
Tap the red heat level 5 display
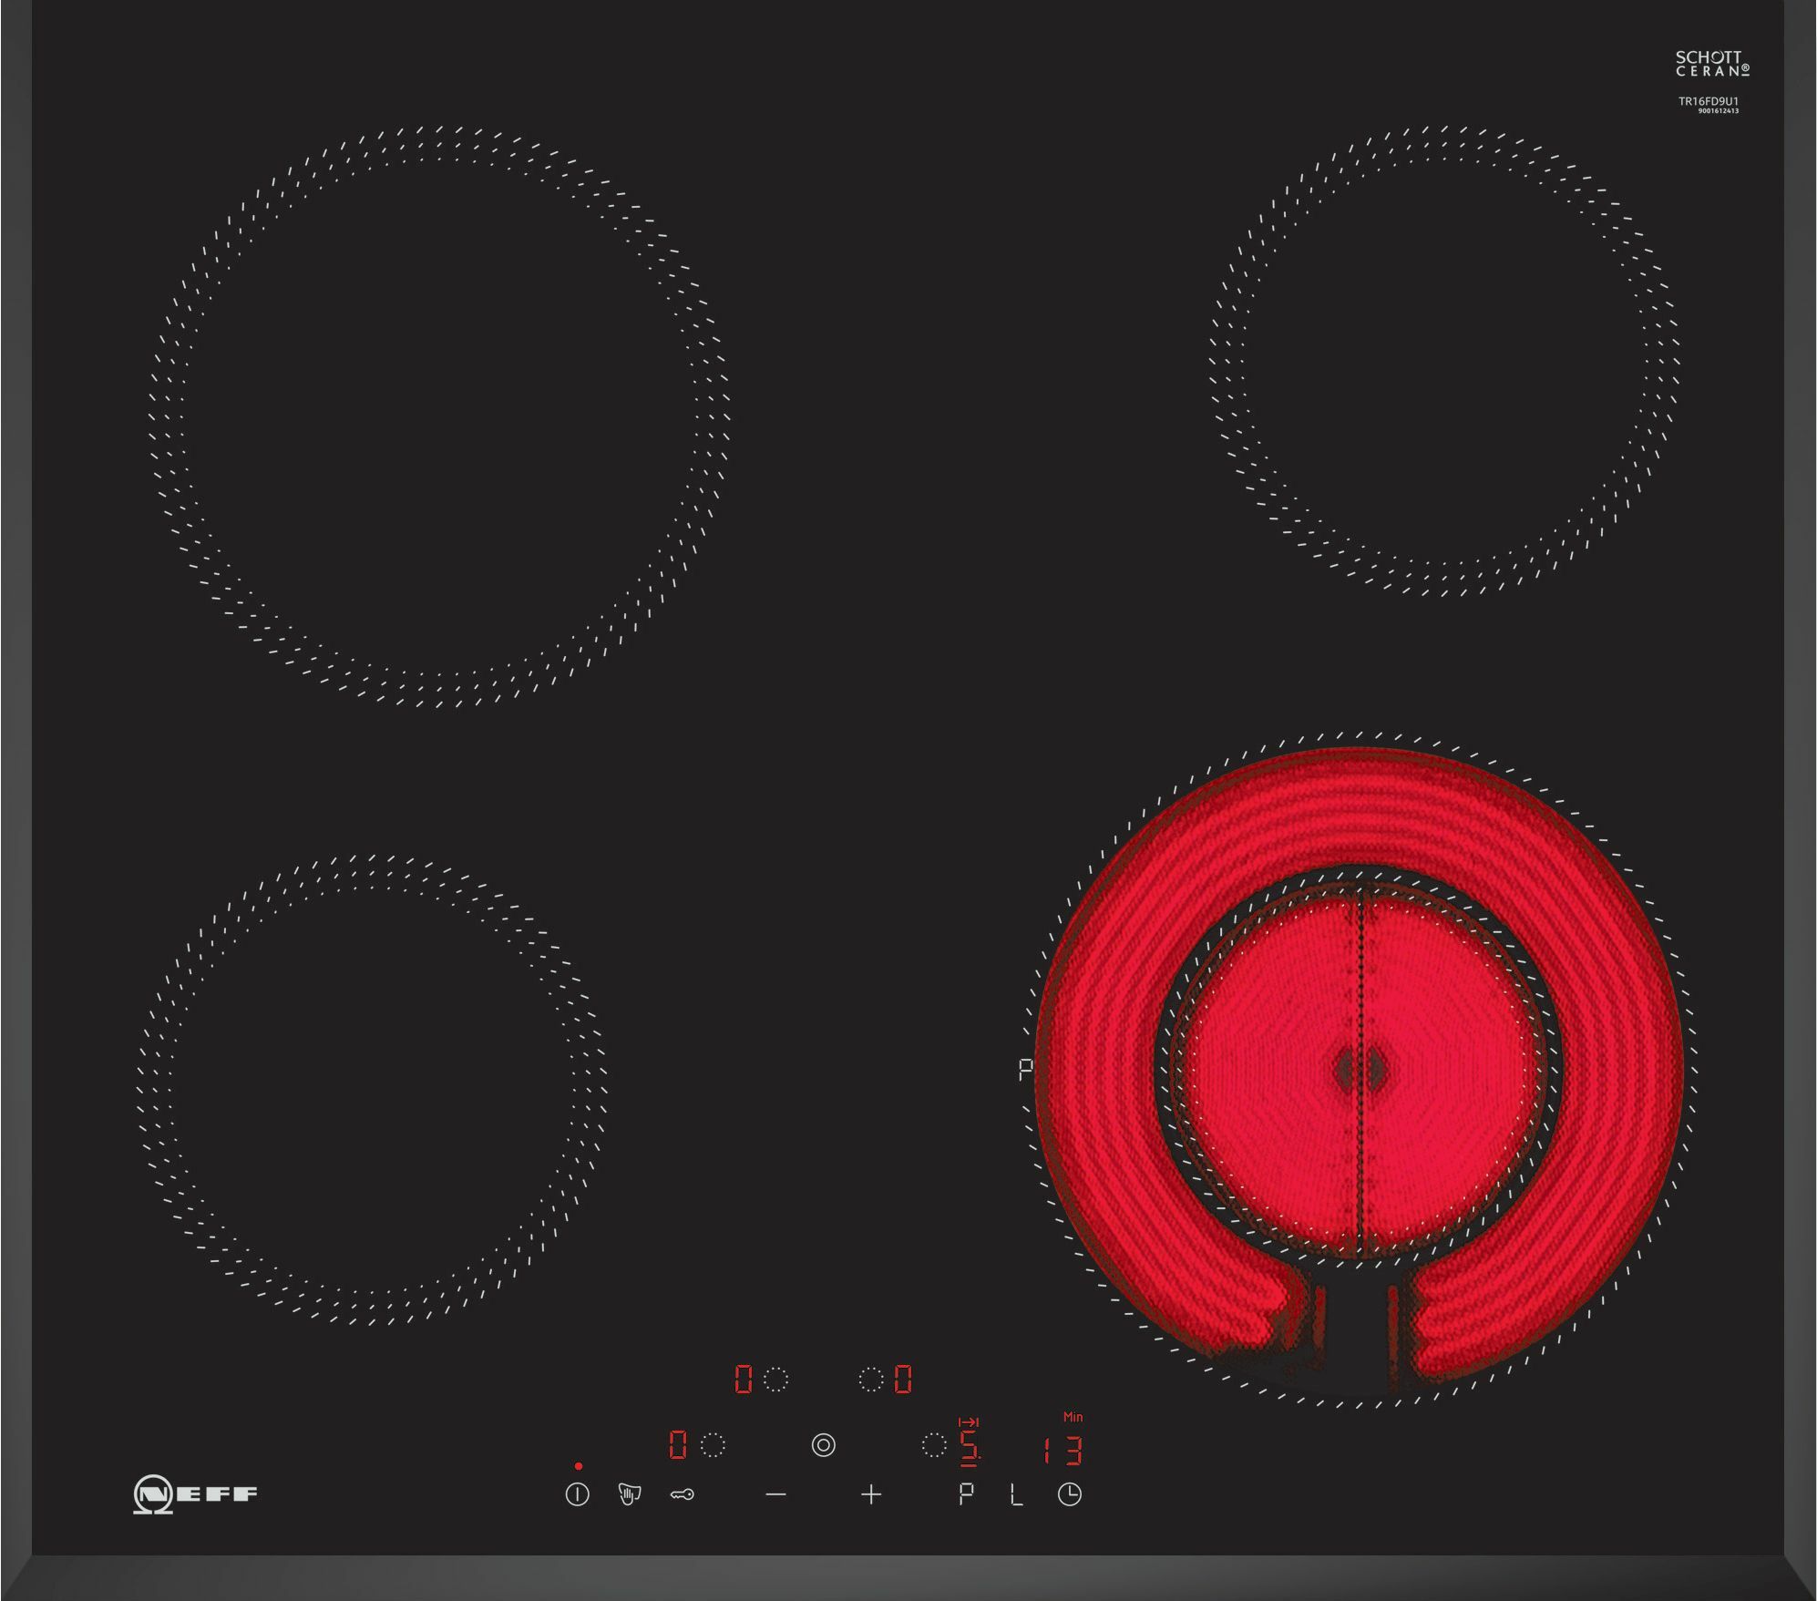(x=970, y=1448)
